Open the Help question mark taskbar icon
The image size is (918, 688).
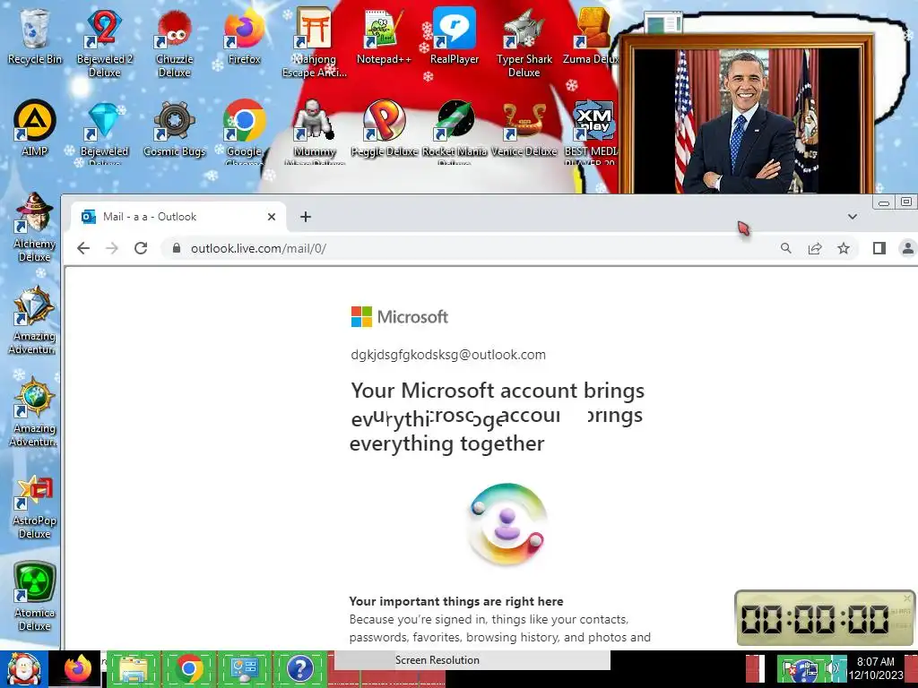(299, 668)
